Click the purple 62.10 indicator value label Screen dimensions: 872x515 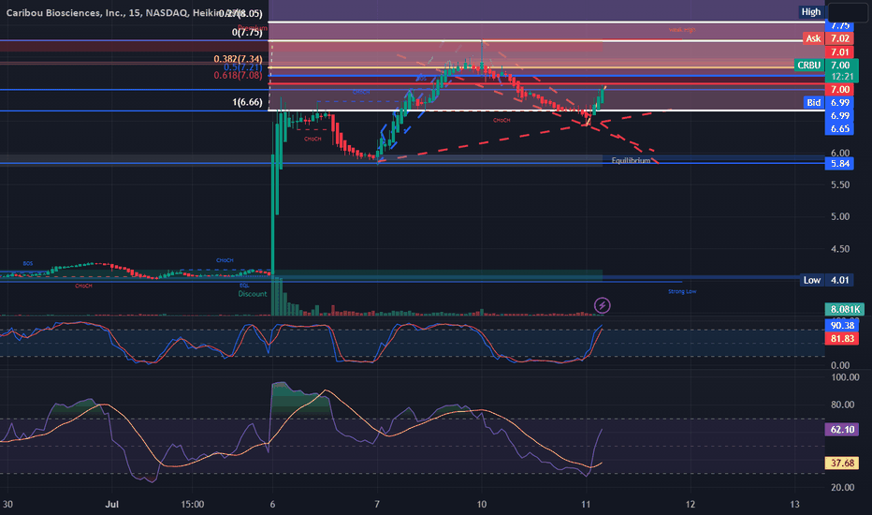[842, 429]
